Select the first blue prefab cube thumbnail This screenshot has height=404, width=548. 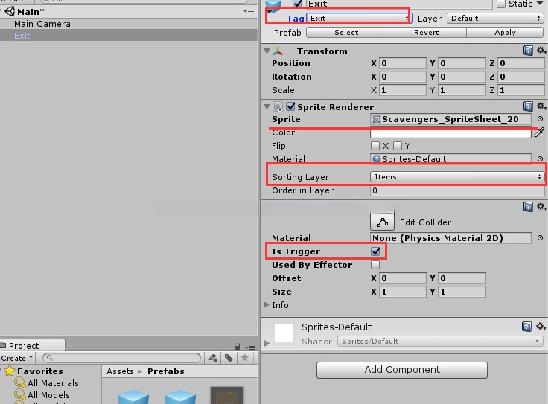coord(133,397)
